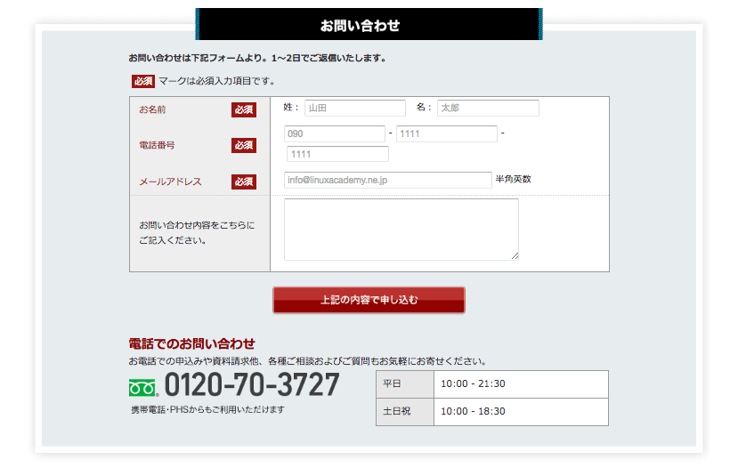Click the 電話番号 field label
The width and height of the screenshot is (738, 476).
pyautogui.click(x=157, y=145)
